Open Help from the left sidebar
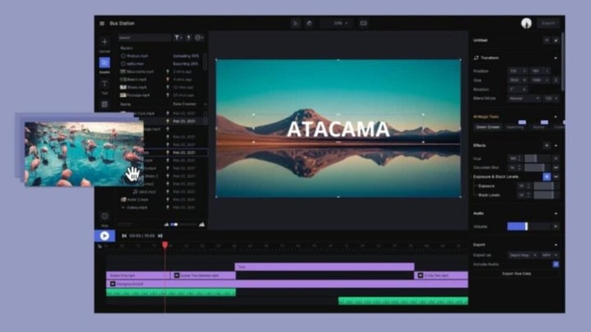 coord(105,218)
